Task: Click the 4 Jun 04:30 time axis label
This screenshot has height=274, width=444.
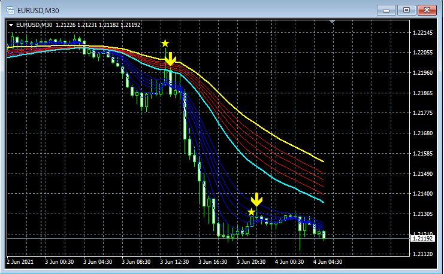Action: (328, 262)
